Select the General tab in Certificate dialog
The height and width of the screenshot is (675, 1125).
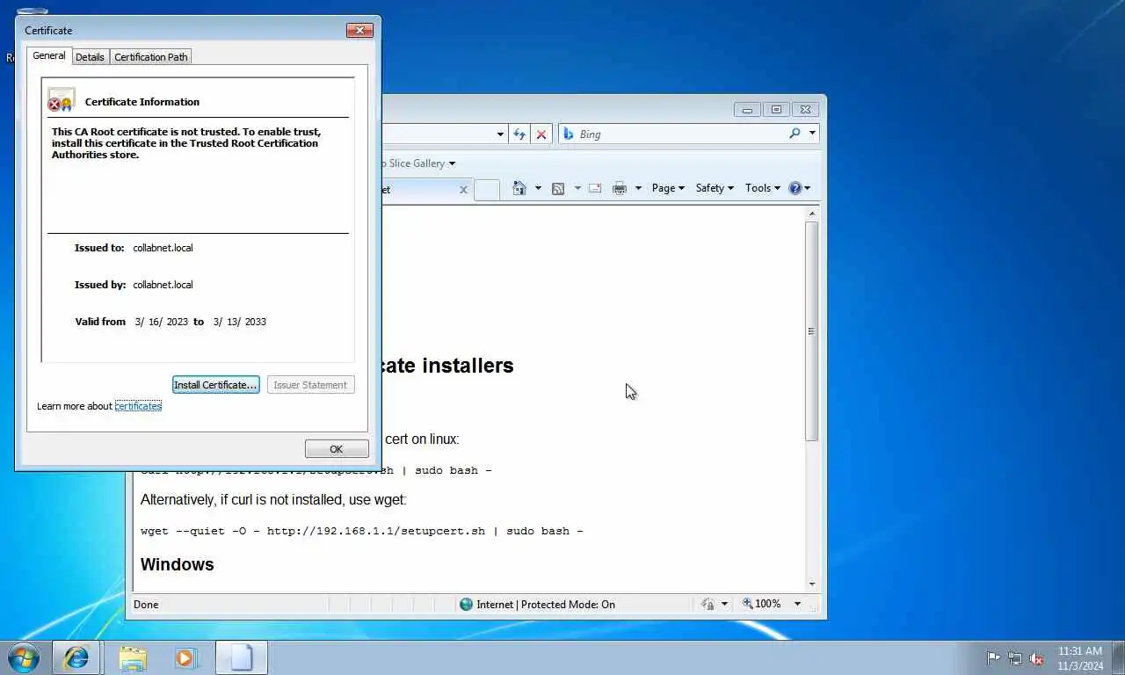49,55
